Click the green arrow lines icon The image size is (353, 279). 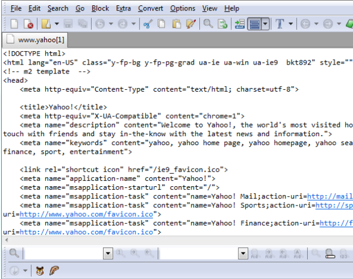coord(240,24)
